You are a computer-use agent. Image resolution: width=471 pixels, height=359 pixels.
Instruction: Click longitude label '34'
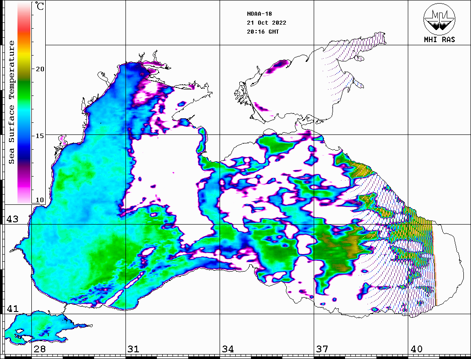228,349
